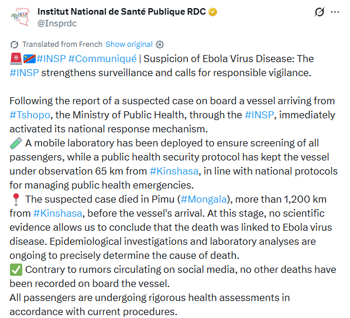Click the red pushpin emoji
This screenshot has width=350, height=318.
point(16,200)
